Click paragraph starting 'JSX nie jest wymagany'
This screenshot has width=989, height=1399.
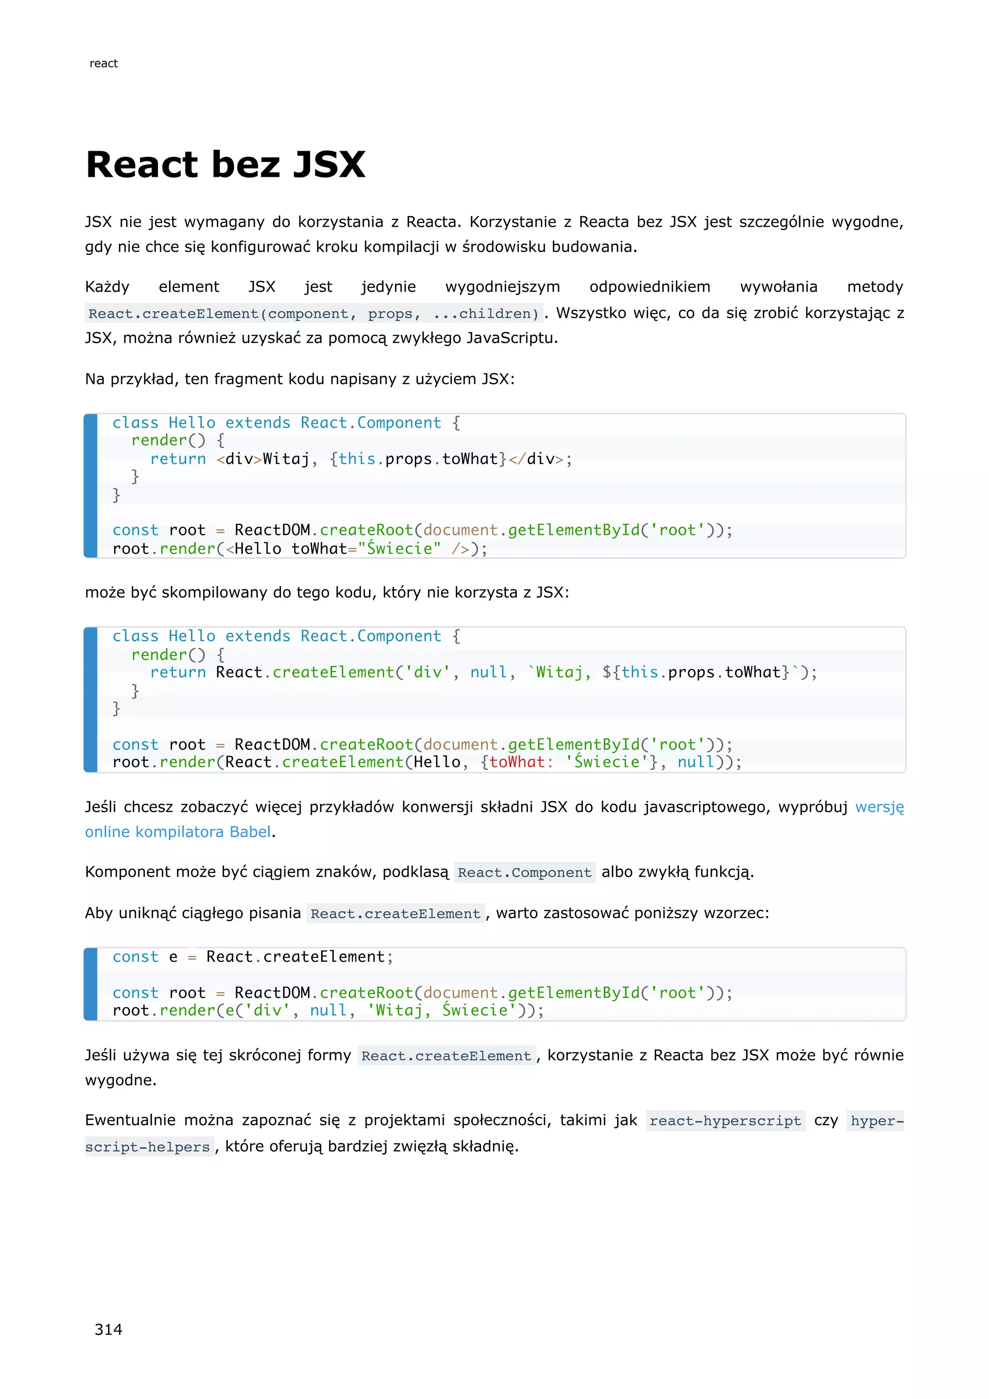(494, 234)
